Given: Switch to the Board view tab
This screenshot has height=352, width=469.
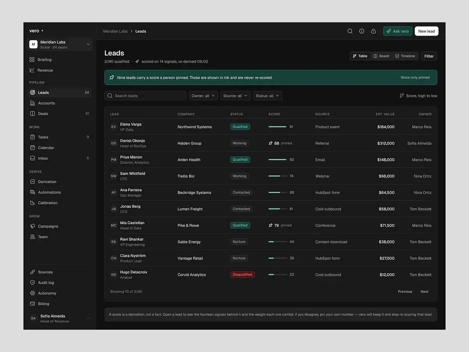Looking at the screenshot, I should pyautogui.click(x=381, y=56).
